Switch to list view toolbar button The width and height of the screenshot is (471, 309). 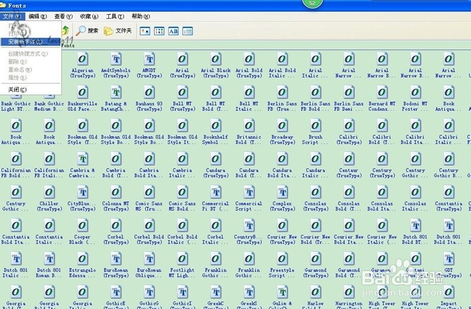pos(159,31)
